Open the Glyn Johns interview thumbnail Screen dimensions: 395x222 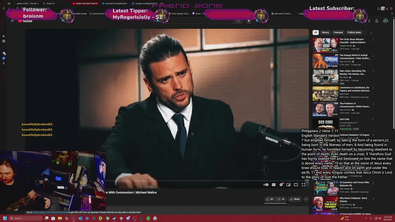click(x=325, y=77)
